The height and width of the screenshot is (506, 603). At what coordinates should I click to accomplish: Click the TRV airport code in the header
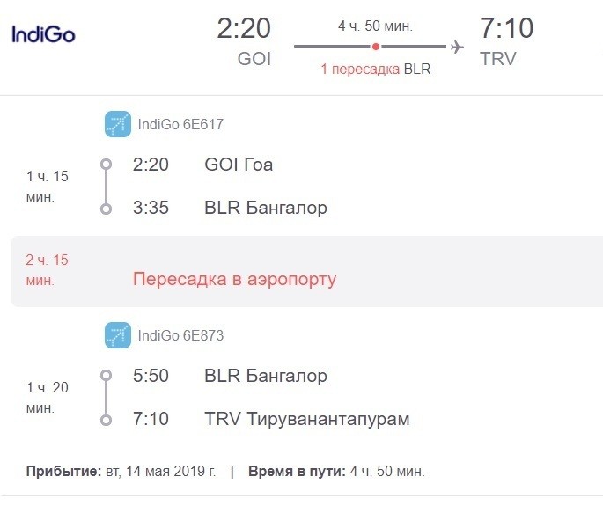498,60
